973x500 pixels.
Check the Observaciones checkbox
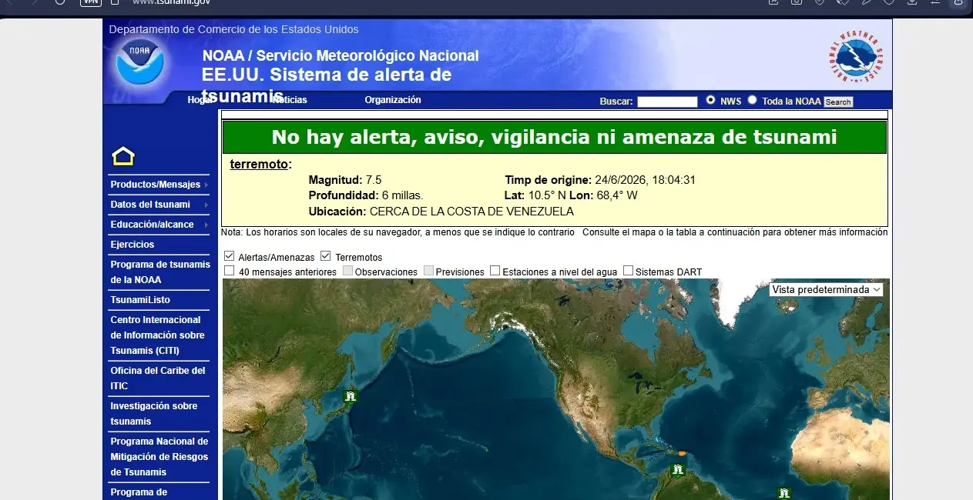click(x=347, y=271)
